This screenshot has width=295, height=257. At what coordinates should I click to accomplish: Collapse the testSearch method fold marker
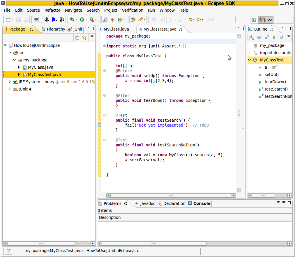(x=105, y=115)
